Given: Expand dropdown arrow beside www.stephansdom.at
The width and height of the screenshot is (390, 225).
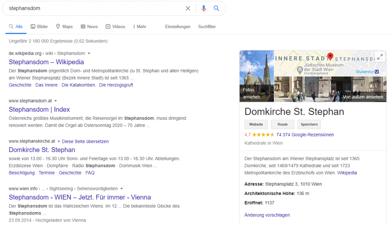Looking at the screenshot, I should 56,101.
